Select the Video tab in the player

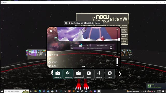tap(81, 46)
